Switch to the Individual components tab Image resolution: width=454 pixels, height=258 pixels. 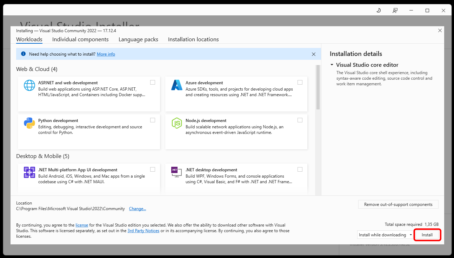pos(80,40)
